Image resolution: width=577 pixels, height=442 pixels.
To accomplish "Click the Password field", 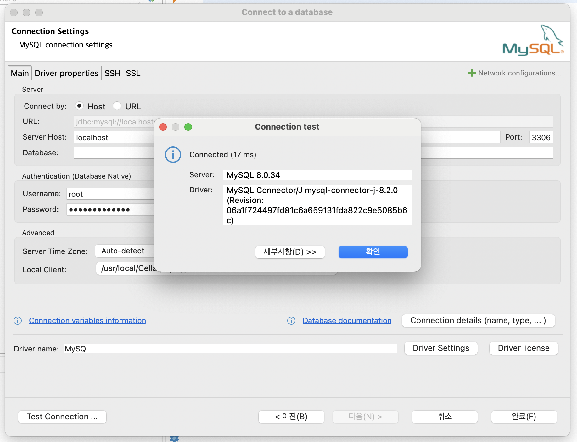I will [110, 210].
